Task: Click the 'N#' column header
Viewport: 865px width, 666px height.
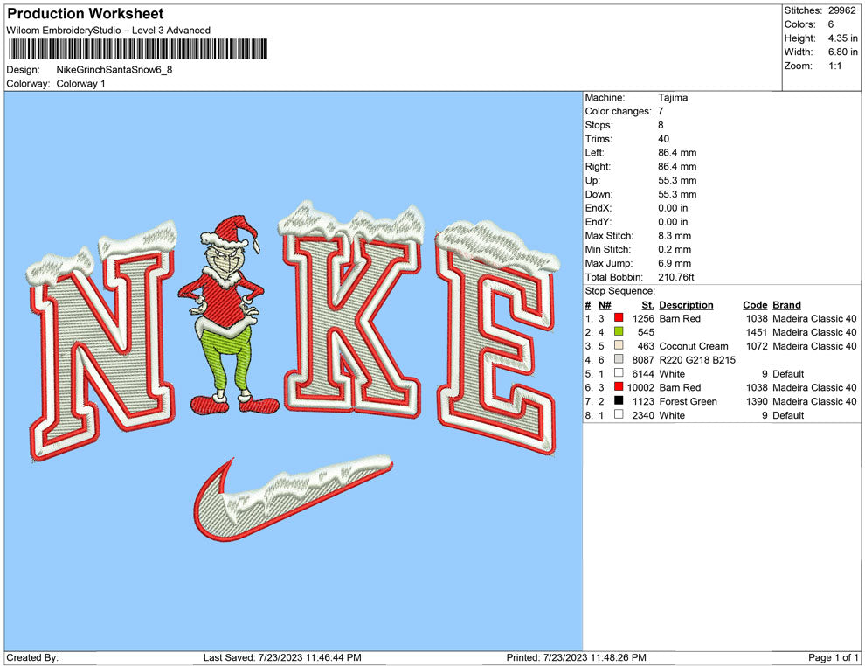Action: coord(605,304)
